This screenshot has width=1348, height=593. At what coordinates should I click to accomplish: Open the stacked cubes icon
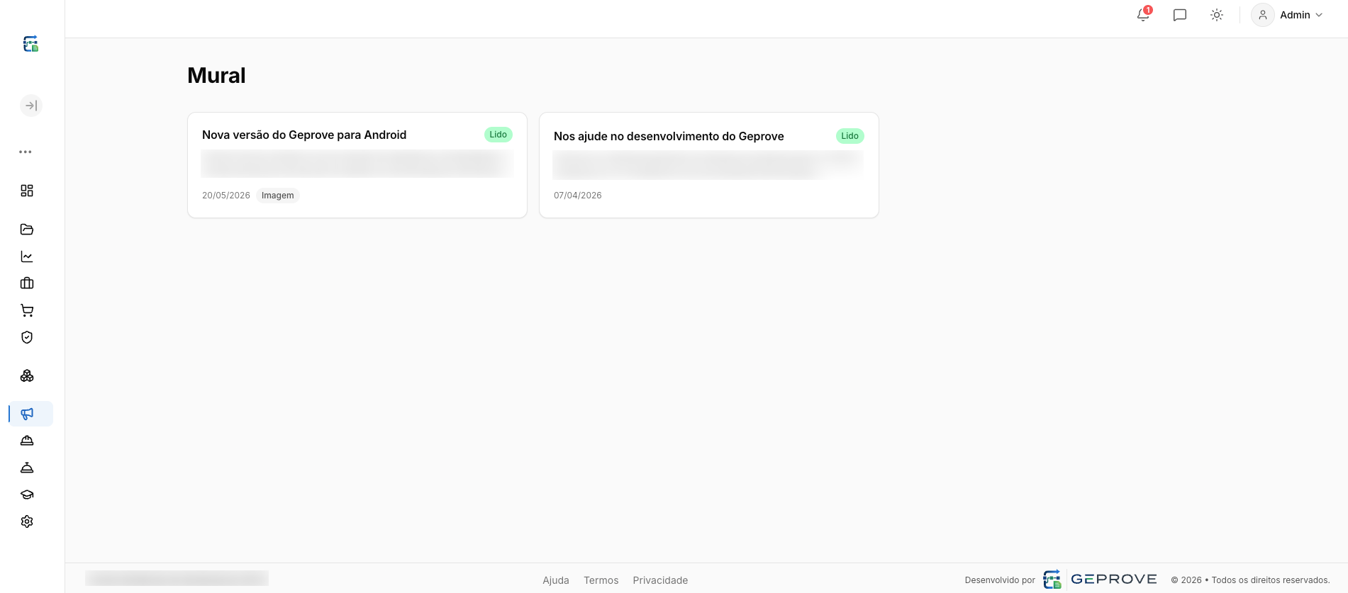(27, 375)
